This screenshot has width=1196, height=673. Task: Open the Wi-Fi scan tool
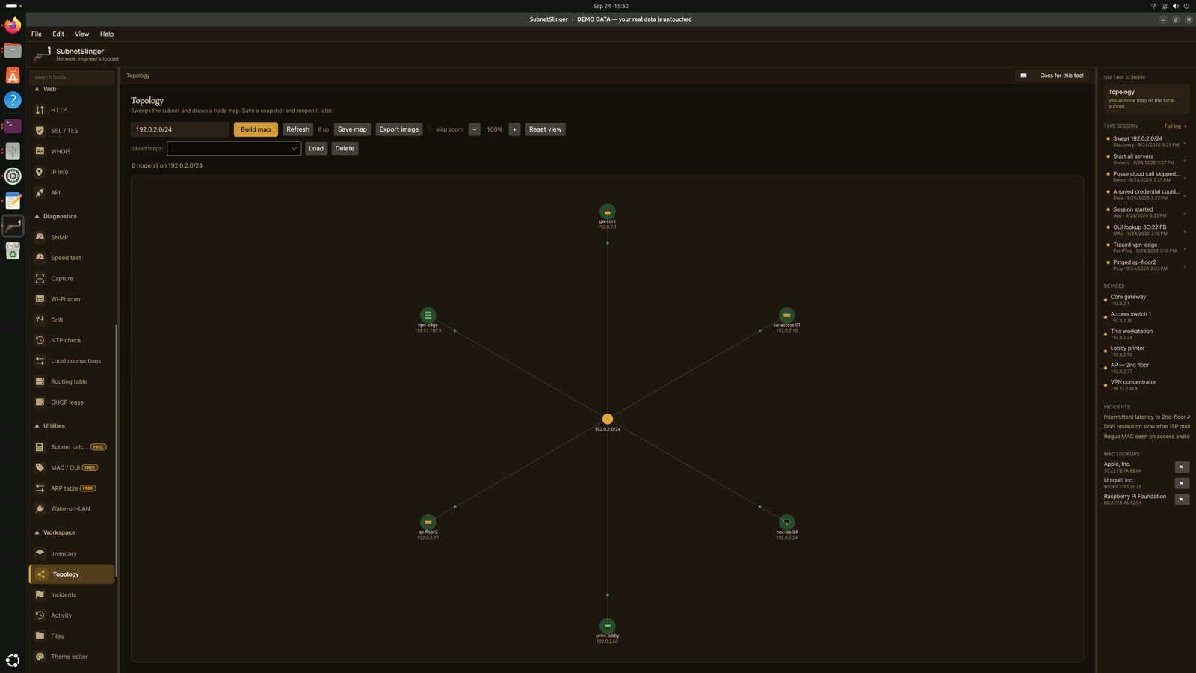point(72,299)
